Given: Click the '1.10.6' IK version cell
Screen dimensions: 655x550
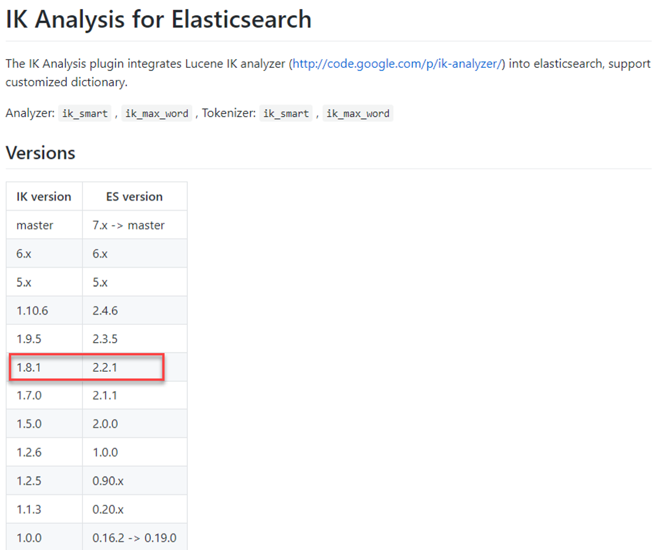Looking at the screenshot, I should [x=44, y=311].
